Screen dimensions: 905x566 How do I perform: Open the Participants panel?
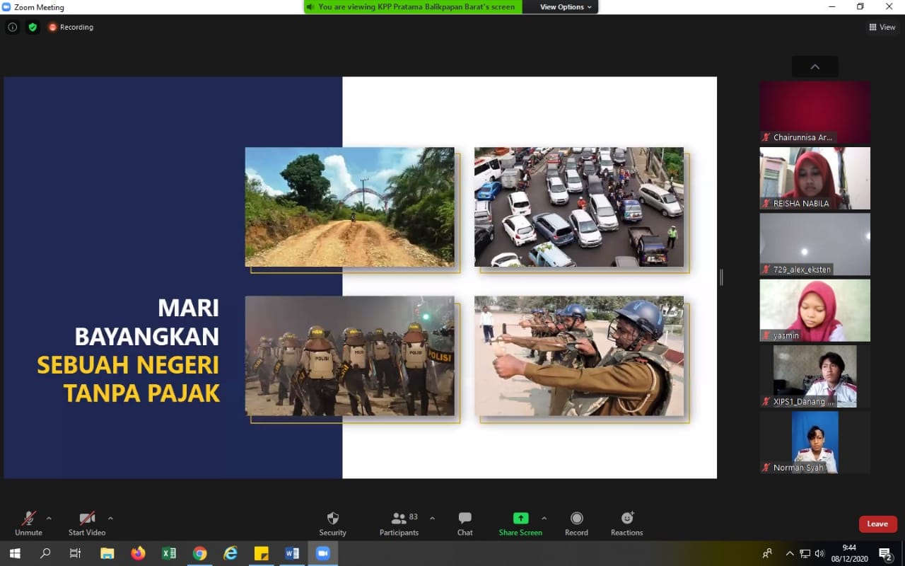tap(399, 524)
